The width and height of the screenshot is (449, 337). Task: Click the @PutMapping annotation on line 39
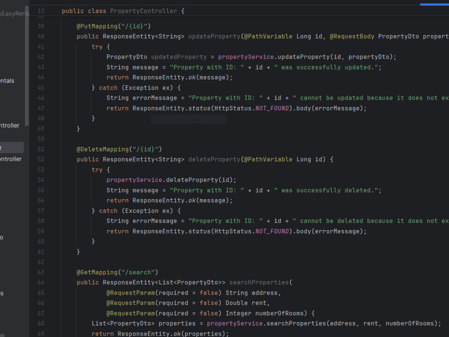point(97,27)
